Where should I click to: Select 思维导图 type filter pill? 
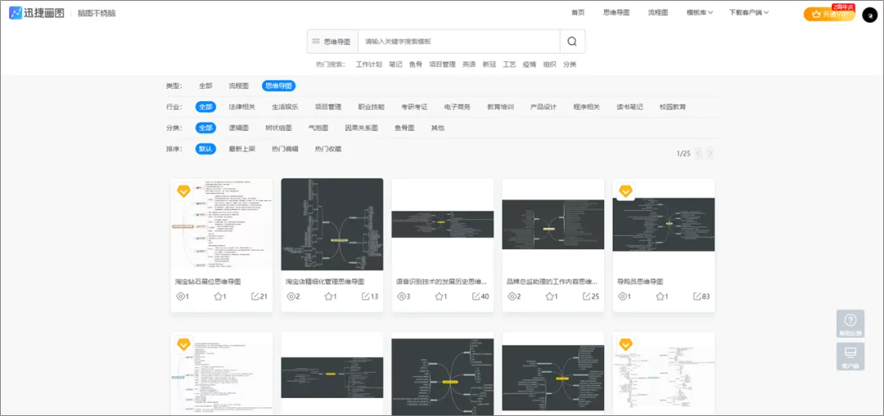click(278, 86)
